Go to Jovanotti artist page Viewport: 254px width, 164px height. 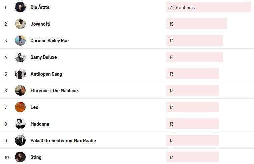(40, 24)
